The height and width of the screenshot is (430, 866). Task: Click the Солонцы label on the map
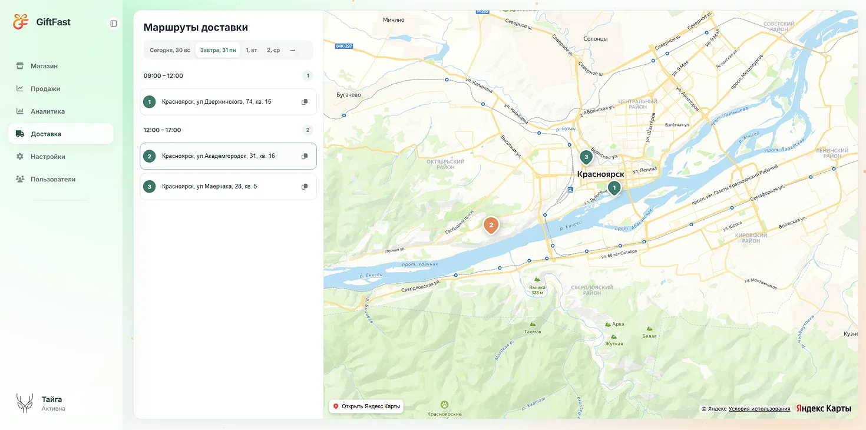[x=595, y=39]
